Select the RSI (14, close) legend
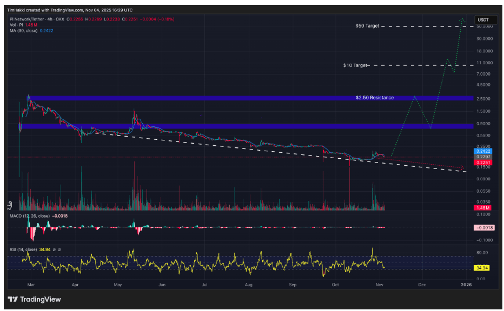The height and width of the screenshot is (311, 504). (23, 249)
